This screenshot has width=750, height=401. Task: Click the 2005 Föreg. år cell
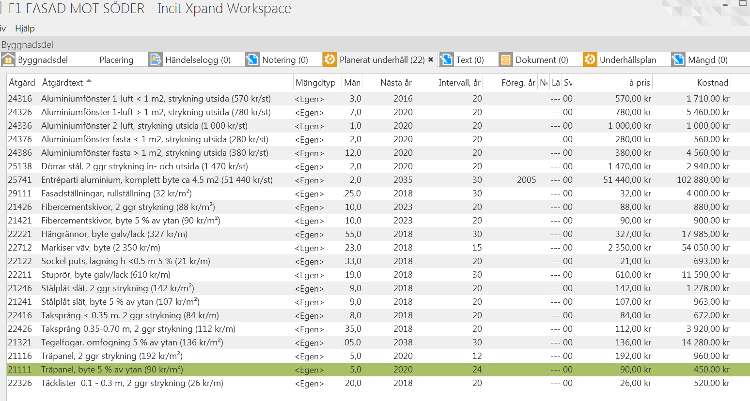526,180
